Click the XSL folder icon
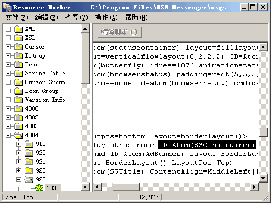The height and width of the screenshot is (203, 271). pos(18,38)
